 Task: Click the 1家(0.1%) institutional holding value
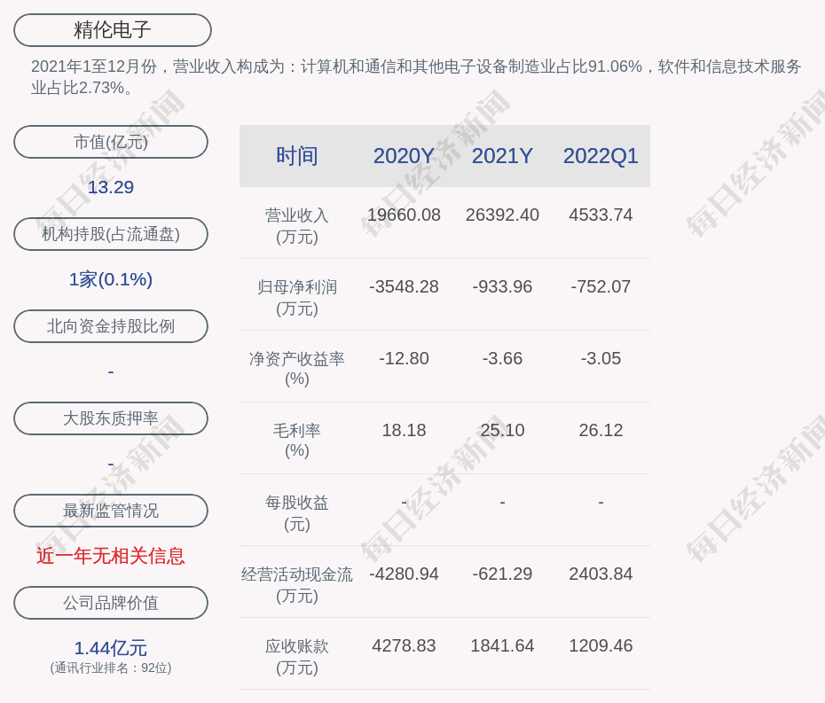coord(111,279)
